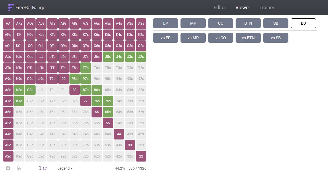Click the grey 72o hand cell
Image resolution: width=328 pixels, height=175 pixels.
tap(86, 156)
